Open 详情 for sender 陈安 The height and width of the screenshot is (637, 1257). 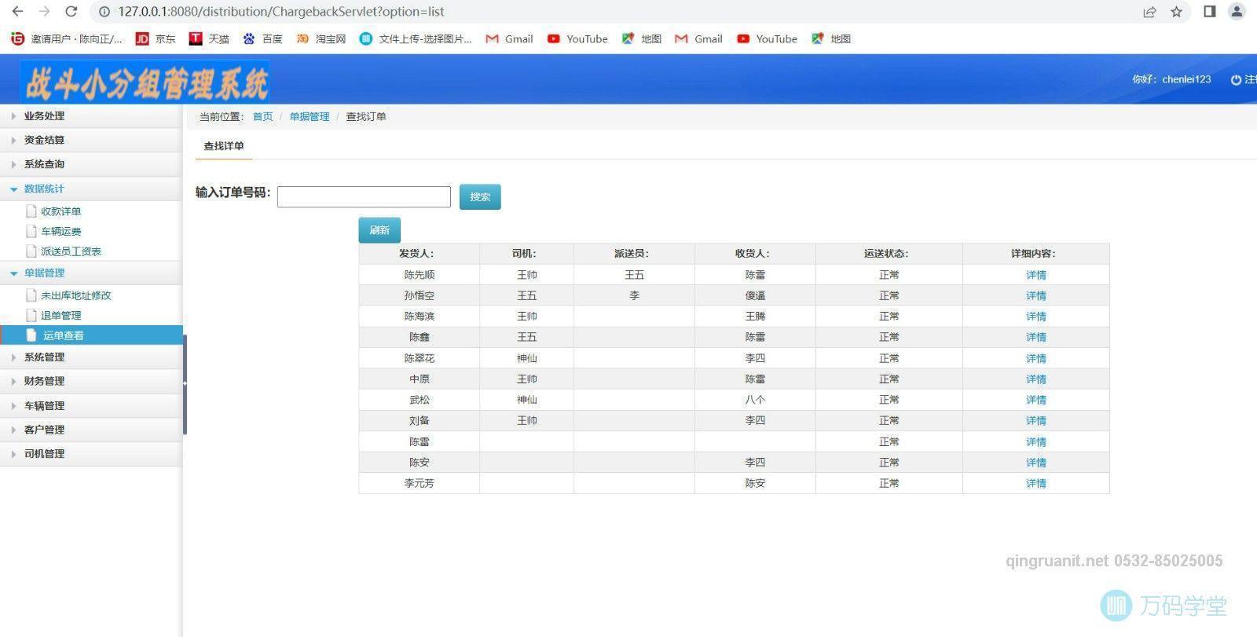(1035, 462)
